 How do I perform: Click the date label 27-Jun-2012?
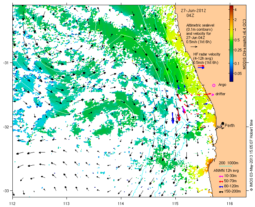(x=194, y=11)
